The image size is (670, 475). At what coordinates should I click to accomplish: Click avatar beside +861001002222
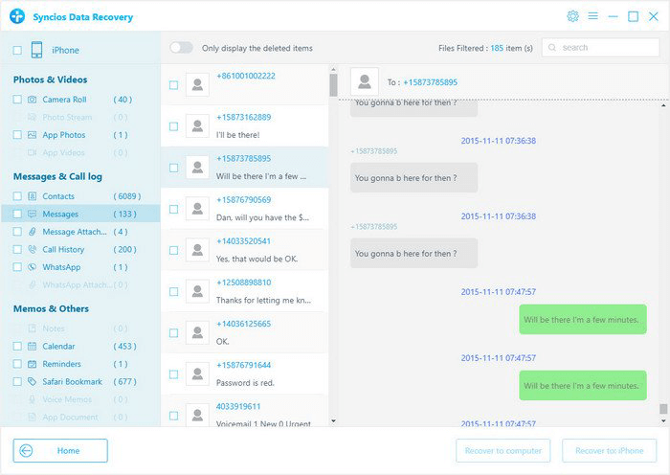pyautogui.click(x=197, y=84)
